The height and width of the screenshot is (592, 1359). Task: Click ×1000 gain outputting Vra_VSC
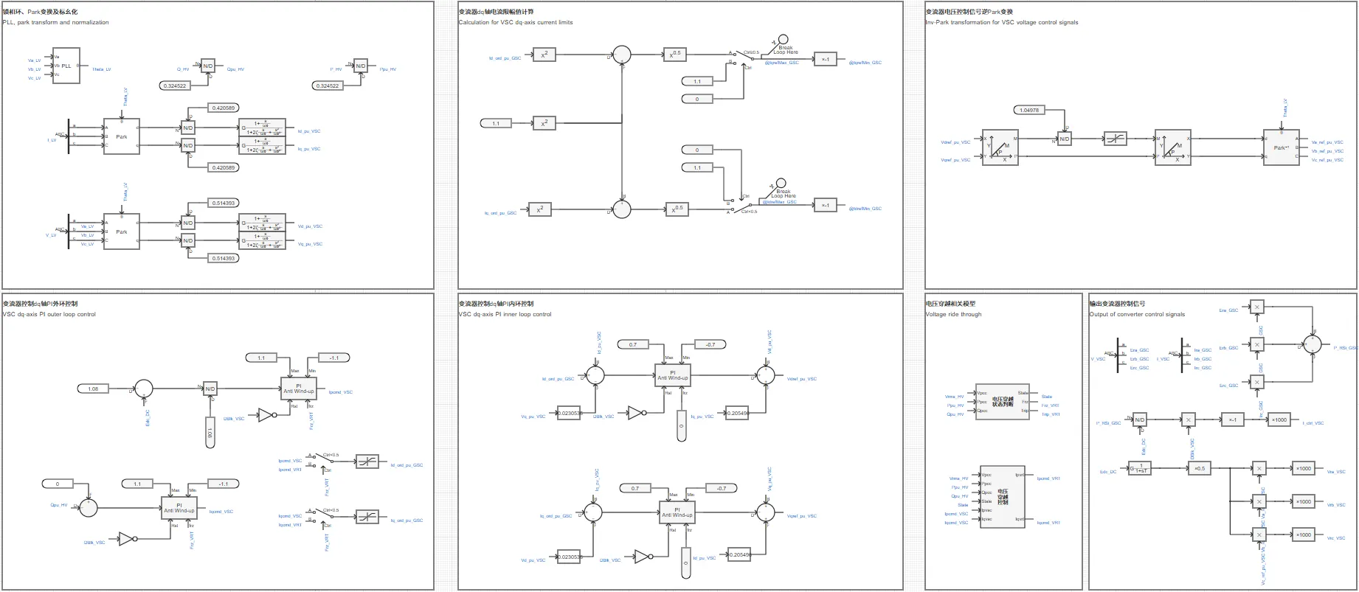click(x=1304, y=468)
